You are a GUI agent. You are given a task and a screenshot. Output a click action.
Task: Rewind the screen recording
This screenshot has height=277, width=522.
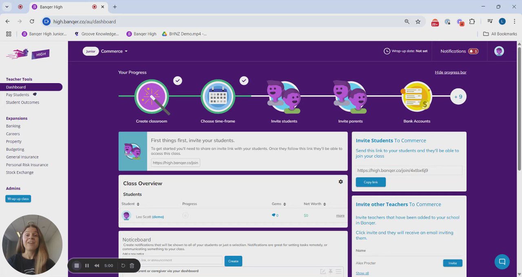pos(97,266)
